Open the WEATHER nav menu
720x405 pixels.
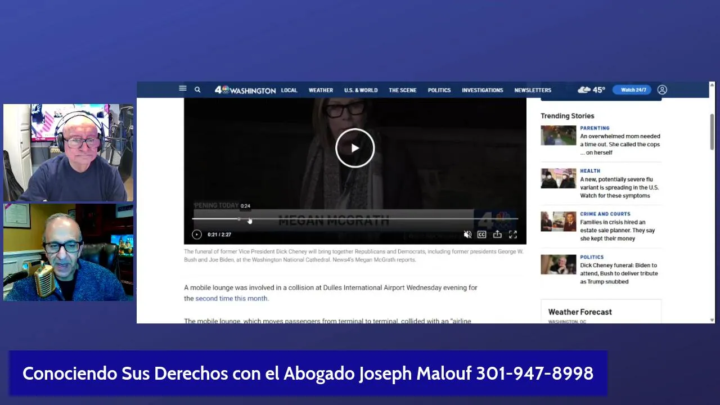321,90
